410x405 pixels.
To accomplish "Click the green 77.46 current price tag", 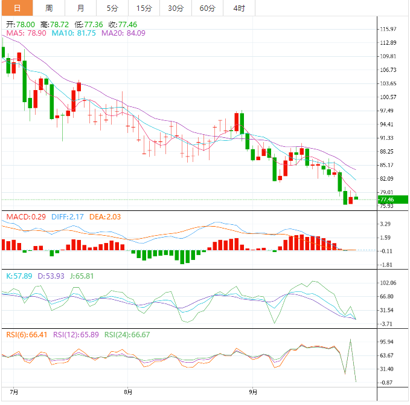I will click(x=393, y=199).
